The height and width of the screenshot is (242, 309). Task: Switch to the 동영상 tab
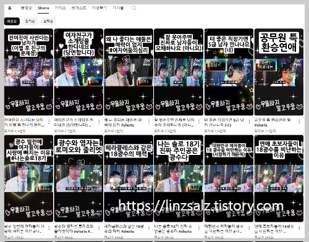tap(27, 8)
